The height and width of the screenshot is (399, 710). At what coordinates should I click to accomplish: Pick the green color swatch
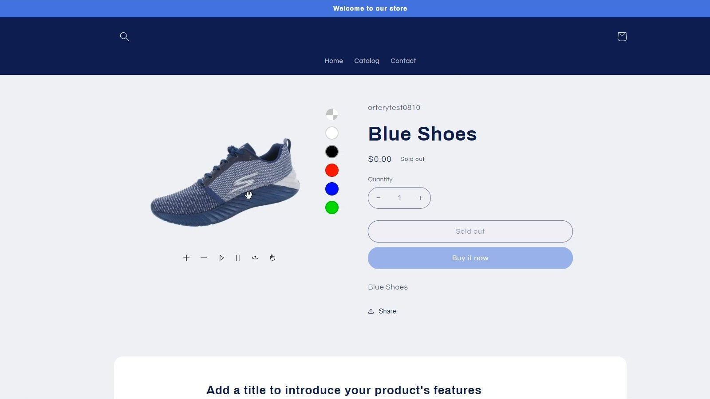(x=332, y=207)
